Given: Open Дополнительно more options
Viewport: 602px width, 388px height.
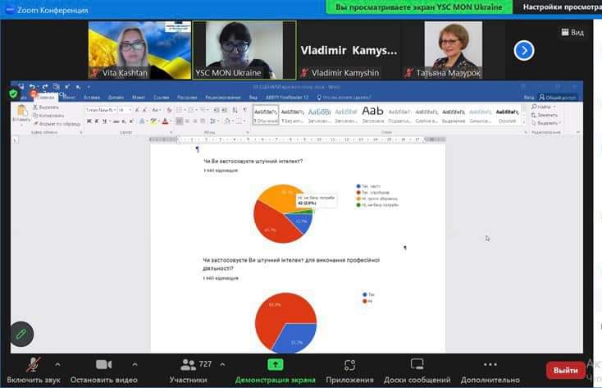Looking at the screenshot, I should [490, 370].
